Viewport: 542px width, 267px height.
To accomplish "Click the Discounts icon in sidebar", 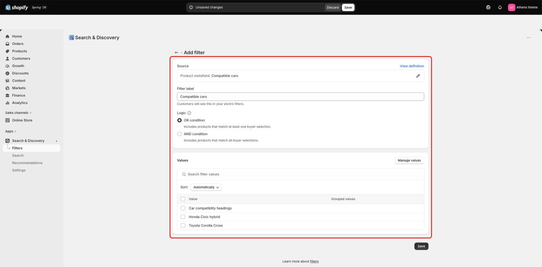I will (7, 73).
